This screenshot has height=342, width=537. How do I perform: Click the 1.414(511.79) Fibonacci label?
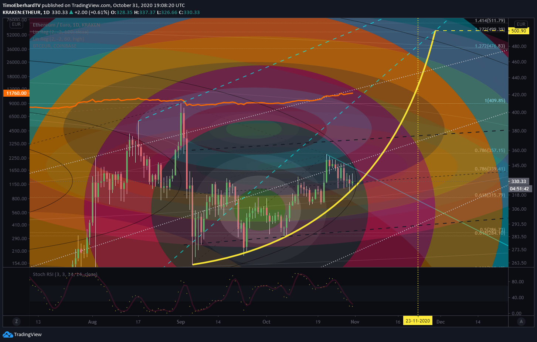click(x=490, y=21)
